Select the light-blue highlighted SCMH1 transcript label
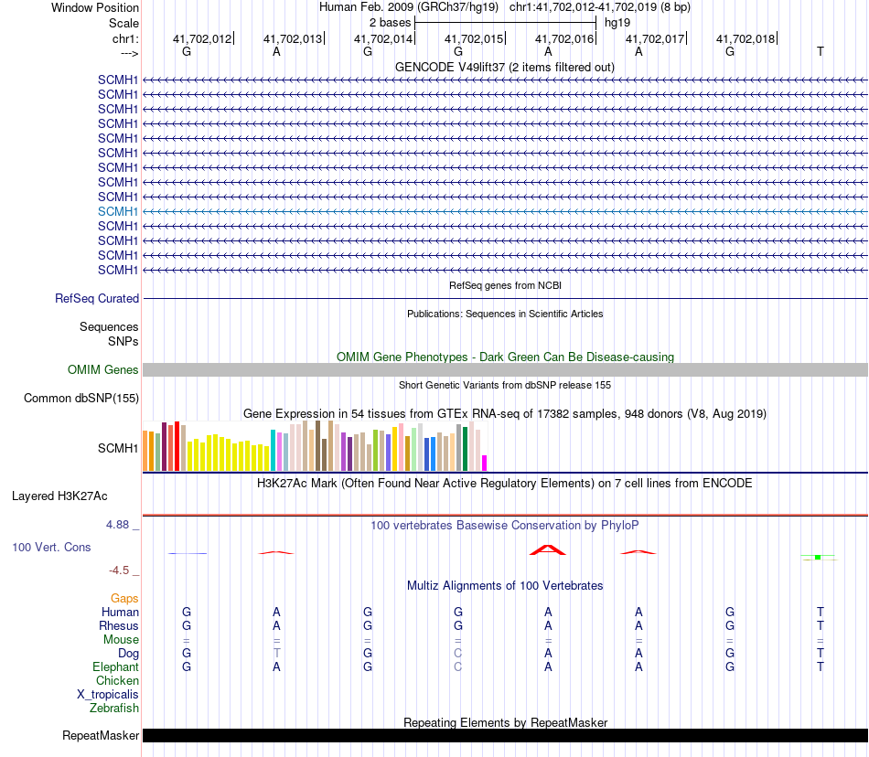Viewport: 869px width, 757px height. point(117,211)
